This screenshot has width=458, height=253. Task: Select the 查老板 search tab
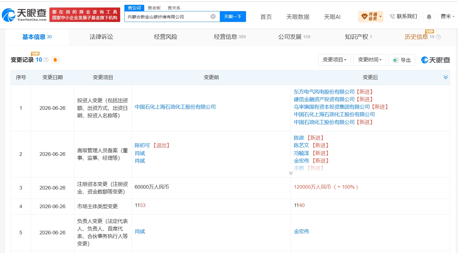(x=154, y=8)
